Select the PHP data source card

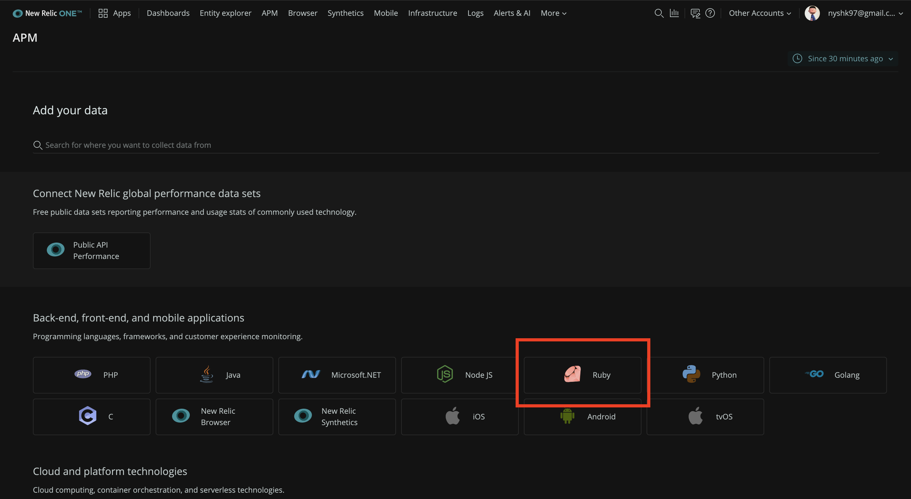(92, 375)
